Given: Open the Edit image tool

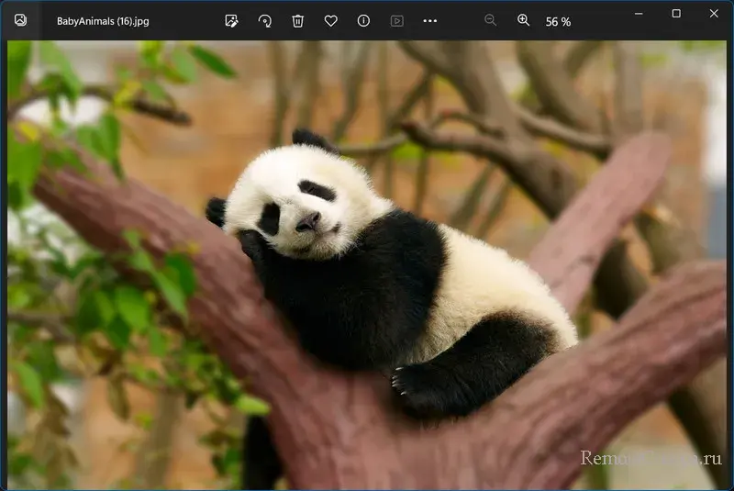Looking at the screenshot, I should point(232,20).
